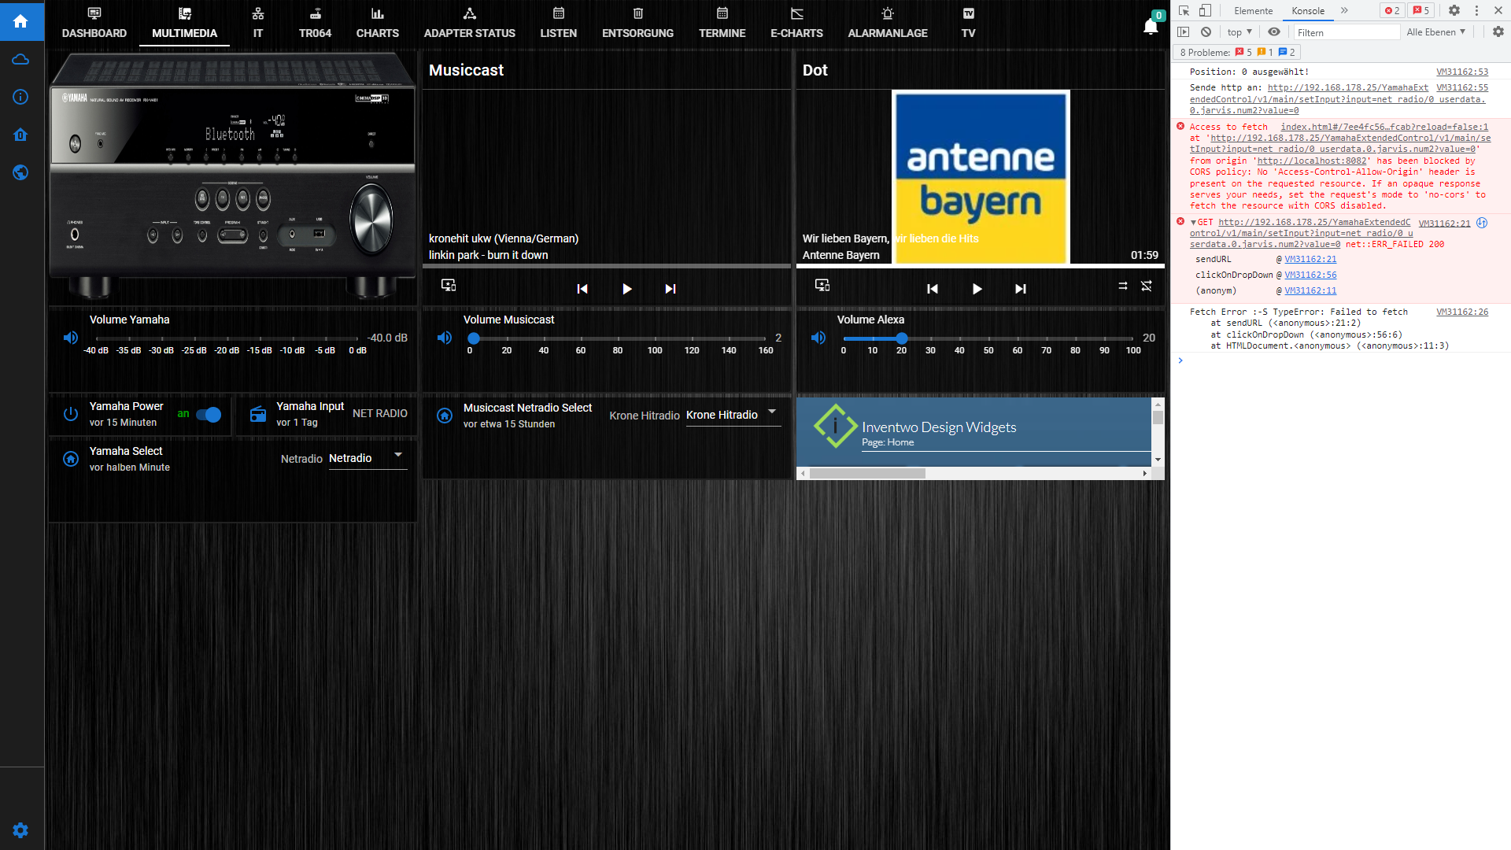Open the ADAPTER STATUS tab

(470, 24)
